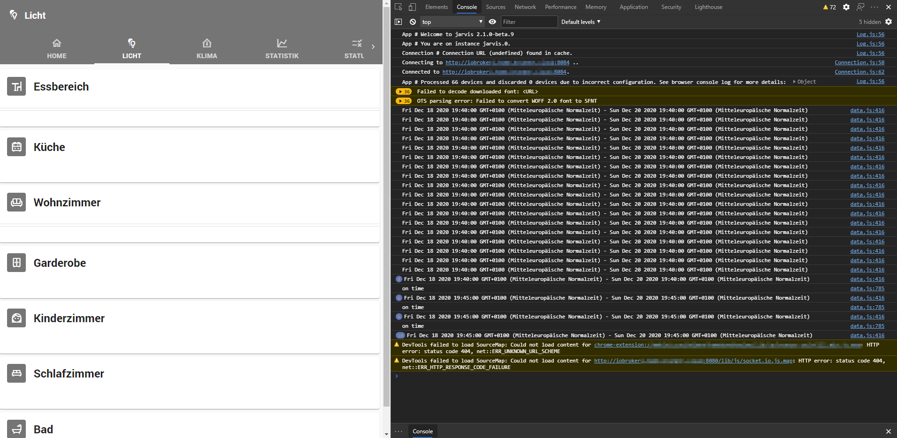
Task: Click the 5 hidden messages label
Action: coord(870,22)
